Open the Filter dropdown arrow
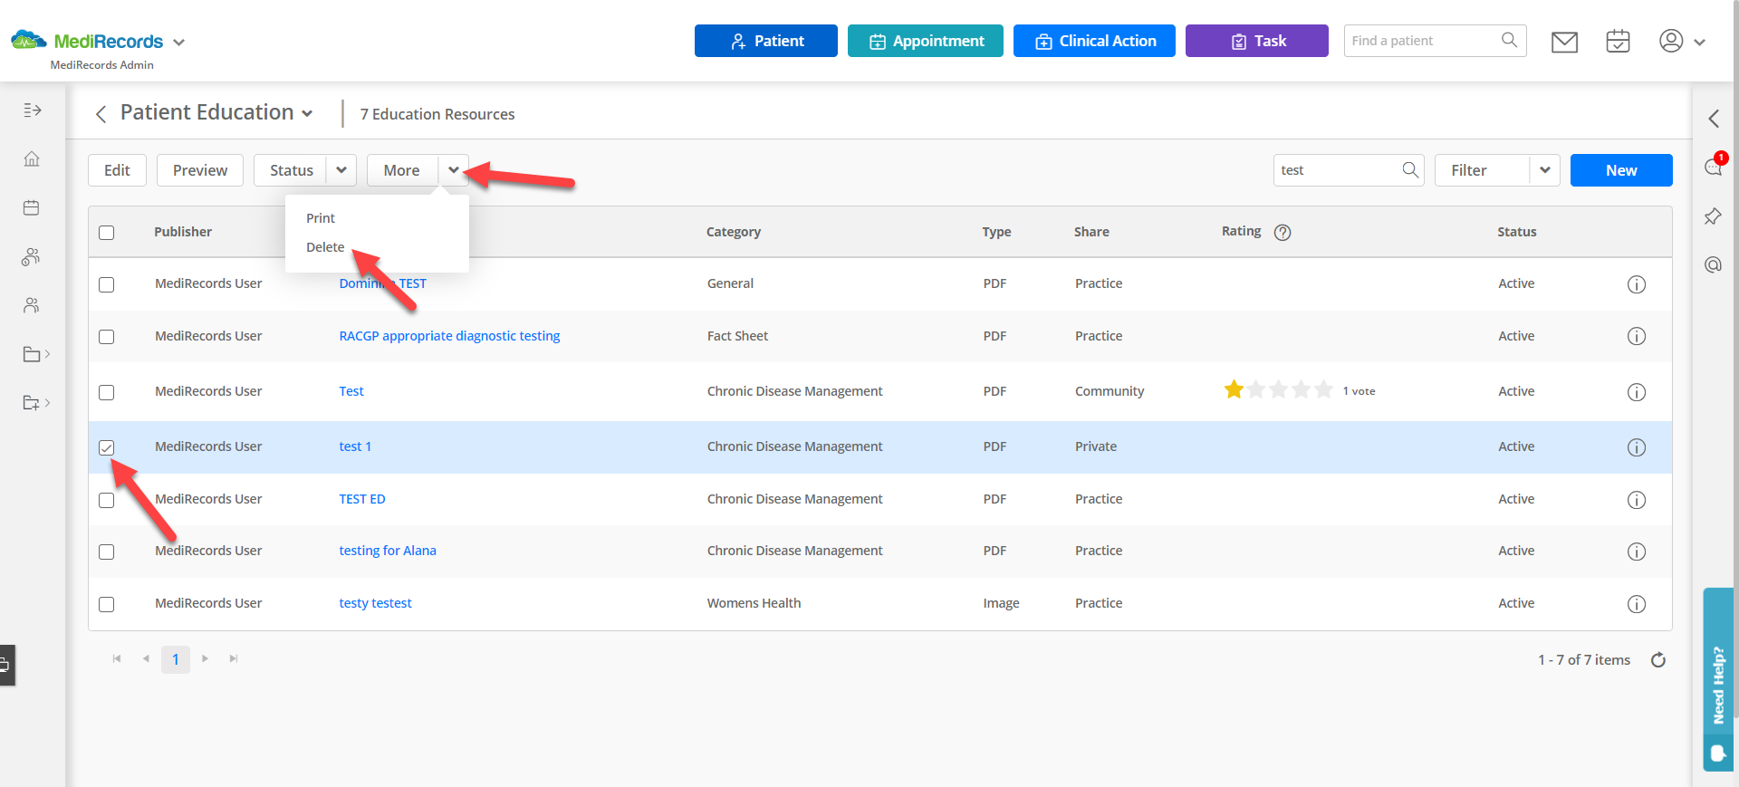Image resolution: width=1739 pixels, height=787 pixels. coord(1545,170)
